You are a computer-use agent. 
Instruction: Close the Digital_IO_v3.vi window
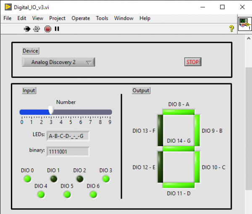coord(242,7)
